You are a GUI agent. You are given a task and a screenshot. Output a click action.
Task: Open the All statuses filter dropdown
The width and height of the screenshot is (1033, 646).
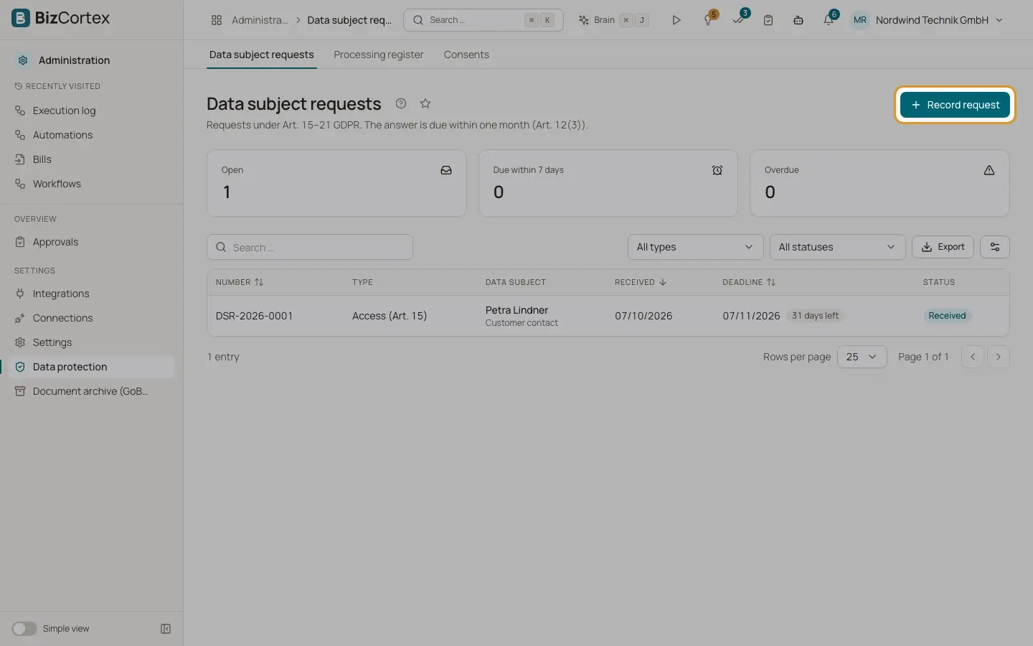pyautogui.click(x=837, y=247)
